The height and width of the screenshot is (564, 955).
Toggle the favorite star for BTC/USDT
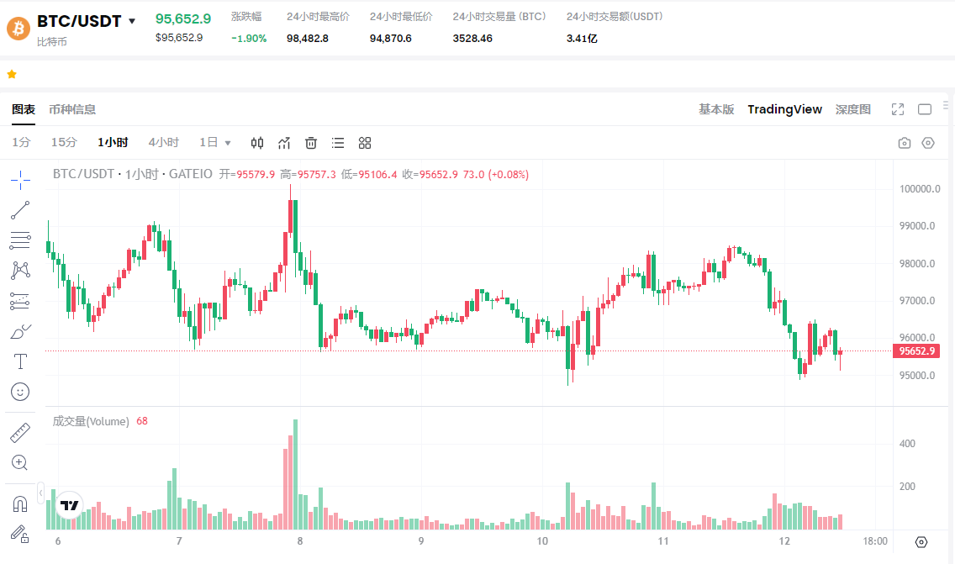click(12, 74)
